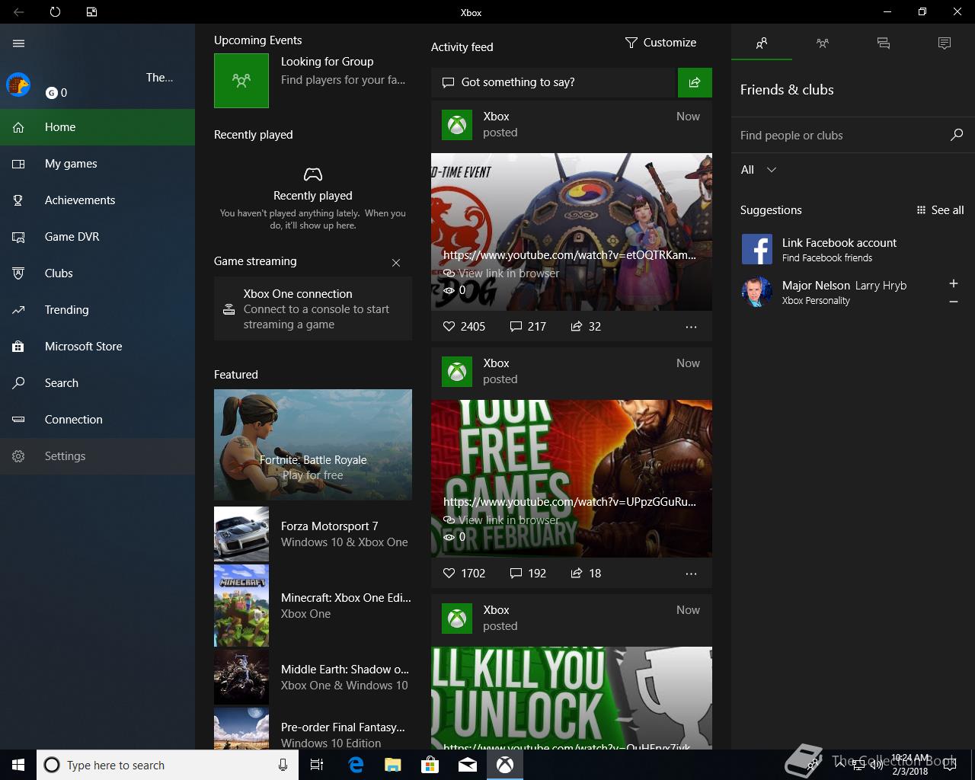Click View link in browser on first post
The height and width of the screenshot is (780, 975).
pos(501,273)
